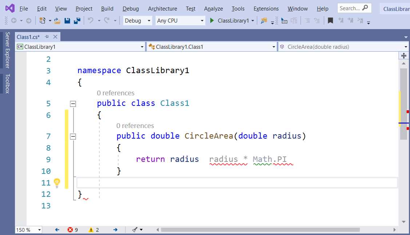Click the quick info cursor toolbar icon

click(284, 21)
